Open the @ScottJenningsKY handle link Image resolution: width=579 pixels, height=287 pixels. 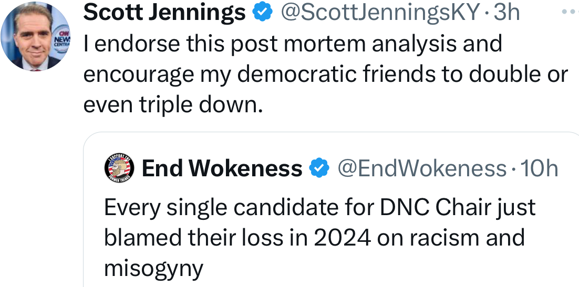click(x=380, y=13)
